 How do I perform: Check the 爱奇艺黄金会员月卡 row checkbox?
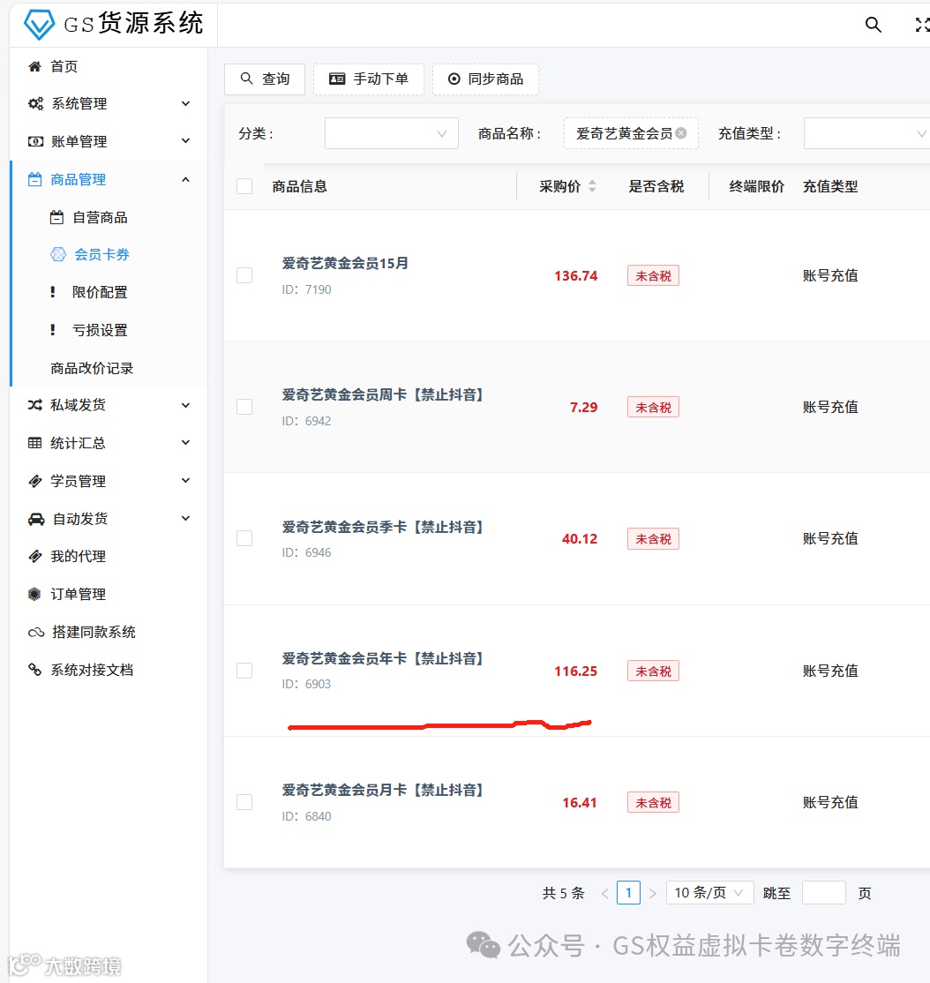tap(244, 802)
